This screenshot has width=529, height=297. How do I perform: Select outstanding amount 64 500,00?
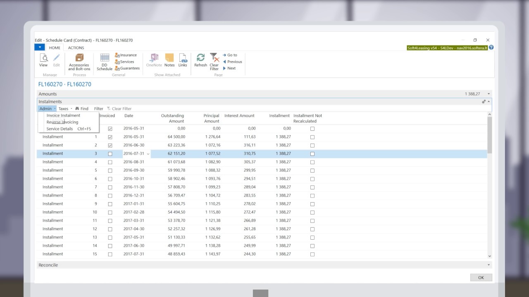pyautogui.click(x=176, y=137)
